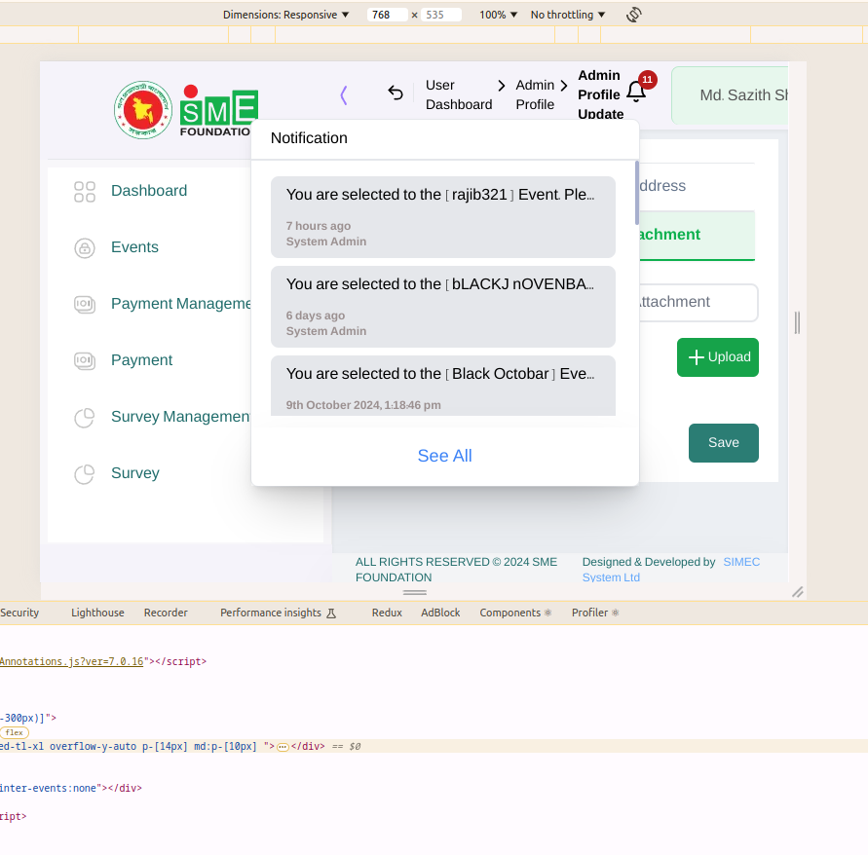
Task: Select the overflow-y-auto div line in DevTools
Action: 434,746
